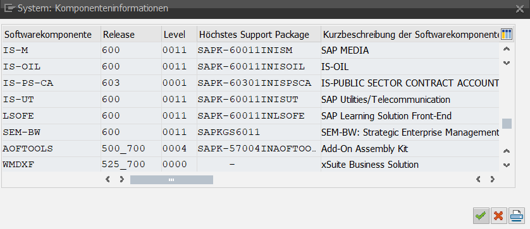
Task: Select the Kurzbeschreibung der Softwarekomponente header
Action: coord(410,35)
